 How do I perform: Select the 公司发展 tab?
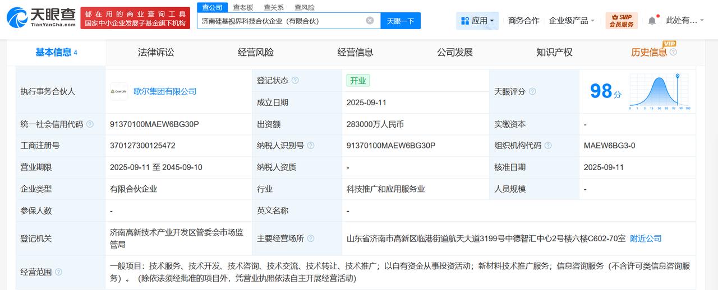(455, 52)
